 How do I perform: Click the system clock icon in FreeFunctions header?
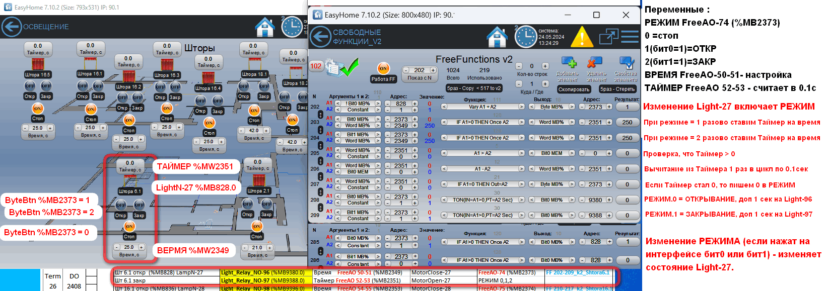point(525,37)
